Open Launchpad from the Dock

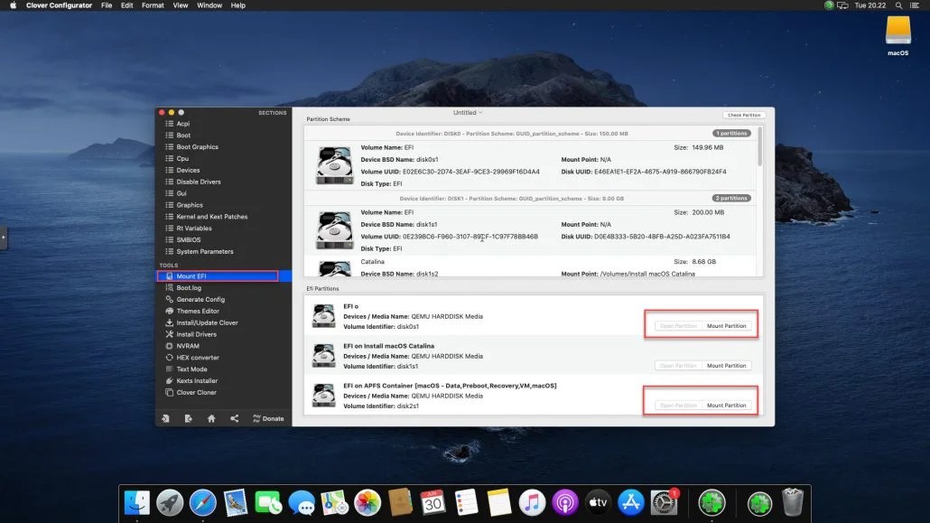pyautogui.click(x=170, y=503)
